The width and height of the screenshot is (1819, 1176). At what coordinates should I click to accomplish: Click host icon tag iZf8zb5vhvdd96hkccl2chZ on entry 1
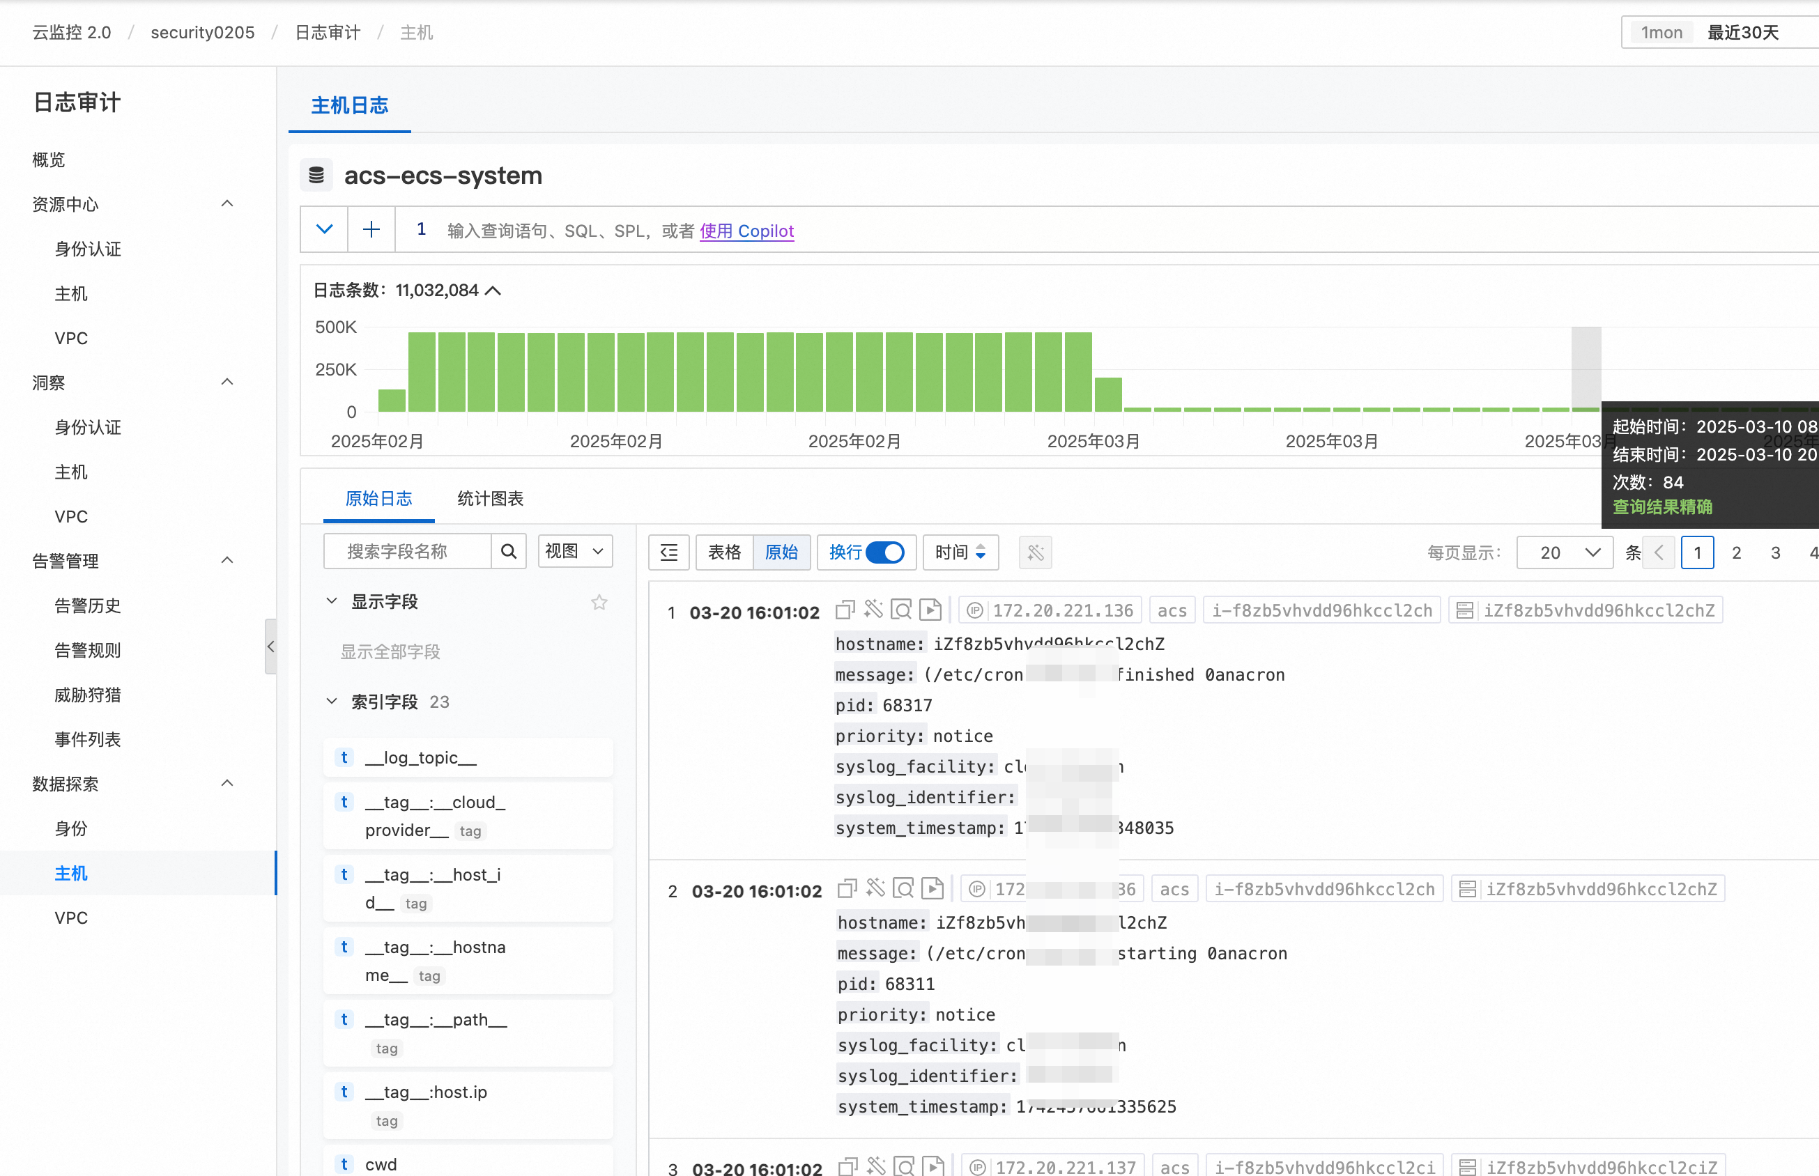point(1586,611)
